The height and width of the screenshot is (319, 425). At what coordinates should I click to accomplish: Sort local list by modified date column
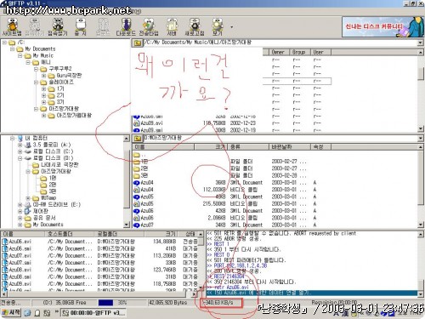[289, 147]
